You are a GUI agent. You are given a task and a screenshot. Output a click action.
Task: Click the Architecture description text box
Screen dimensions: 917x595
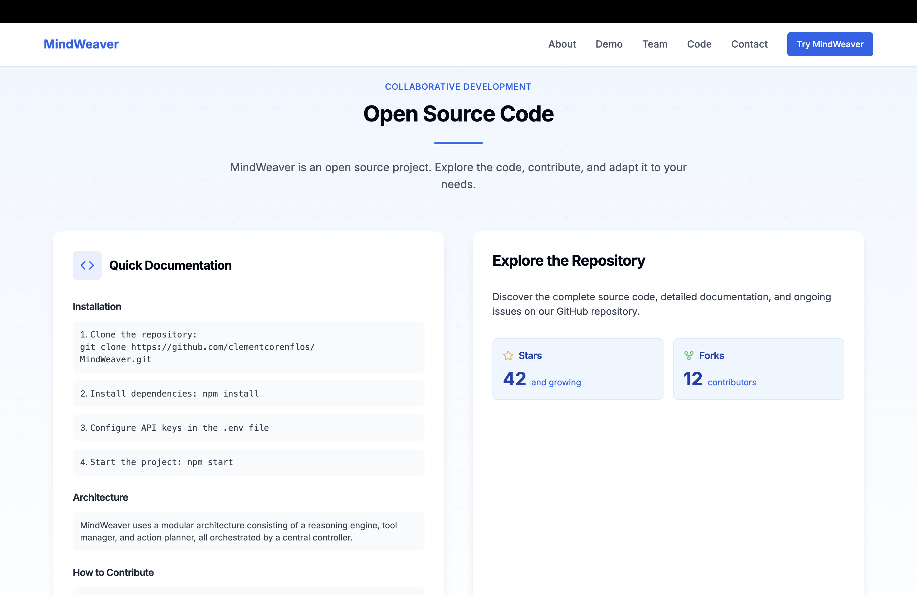(248, 531)
